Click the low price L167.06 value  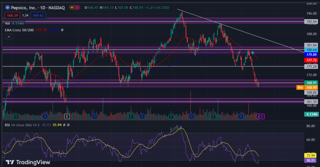[x=122, y=8]
